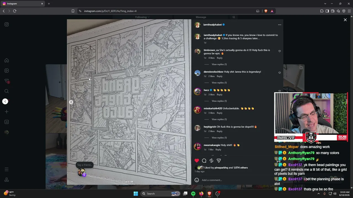Open Instagram direct messages icon

click(x=7, y=81)
